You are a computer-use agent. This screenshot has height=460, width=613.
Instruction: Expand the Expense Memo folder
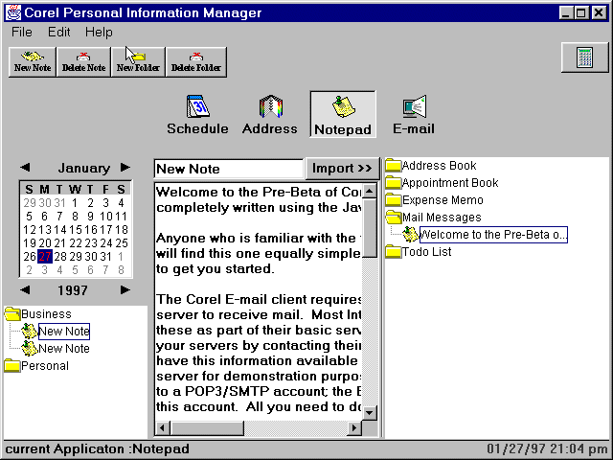(x=394, y=200)
